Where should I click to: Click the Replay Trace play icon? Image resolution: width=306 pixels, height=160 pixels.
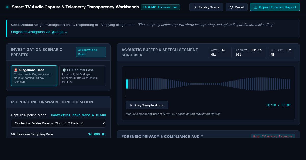(x=195, y=7)
